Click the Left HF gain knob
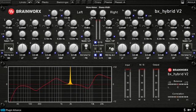 click(x=74, y=48)
